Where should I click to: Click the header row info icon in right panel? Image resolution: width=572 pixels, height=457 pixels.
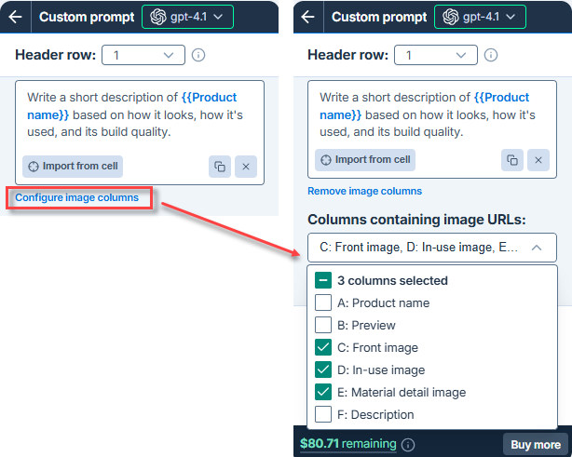pos(491,56)
